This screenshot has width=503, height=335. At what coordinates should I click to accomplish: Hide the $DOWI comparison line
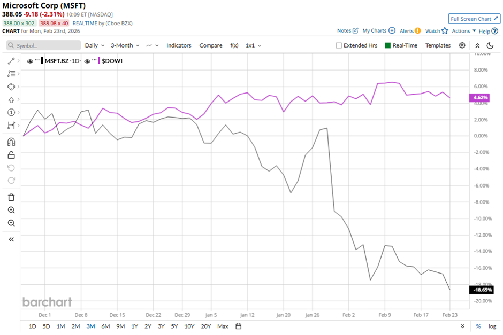(x=87, y=60)
